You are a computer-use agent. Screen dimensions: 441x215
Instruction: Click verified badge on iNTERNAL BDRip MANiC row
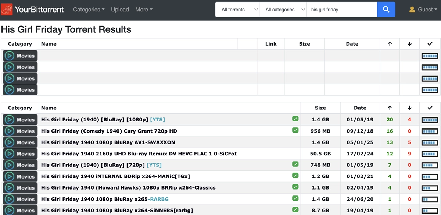click(x=295, y=176)
